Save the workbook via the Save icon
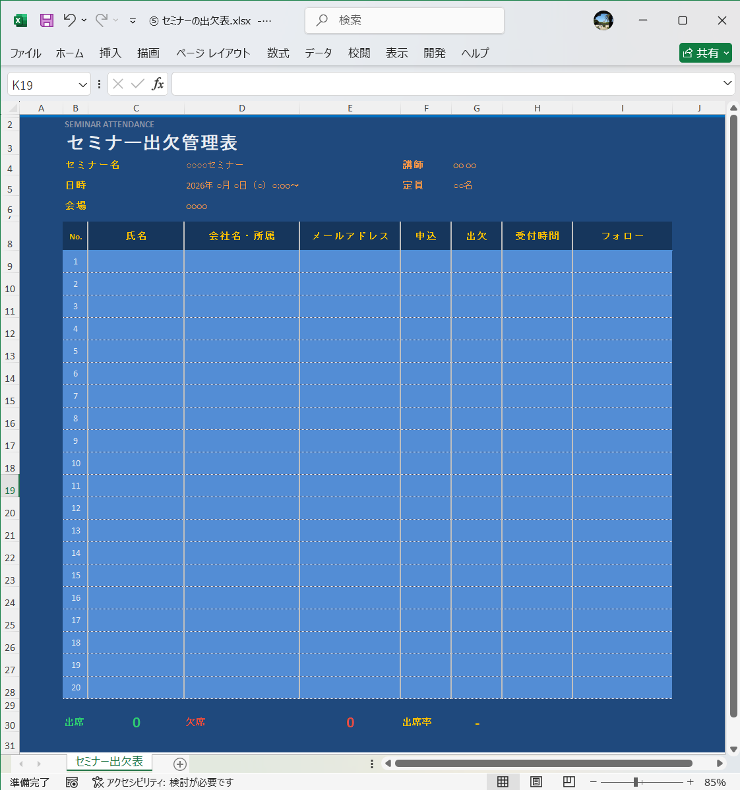740x790 pixels. [46, 20]
